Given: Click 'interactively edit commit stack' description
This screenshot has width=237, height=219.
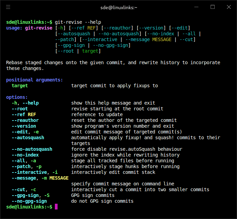Looking at the screenshot, I should pos(113,172).
